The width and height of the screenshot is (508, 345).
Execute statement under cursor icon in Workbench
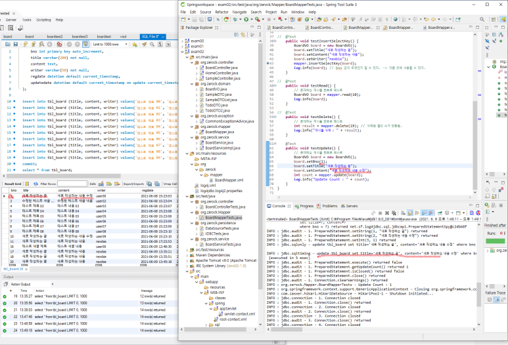(x=34, y=45)
